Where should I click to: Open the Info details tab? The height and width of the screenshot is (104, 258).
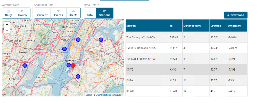click(x=90, y=13)
